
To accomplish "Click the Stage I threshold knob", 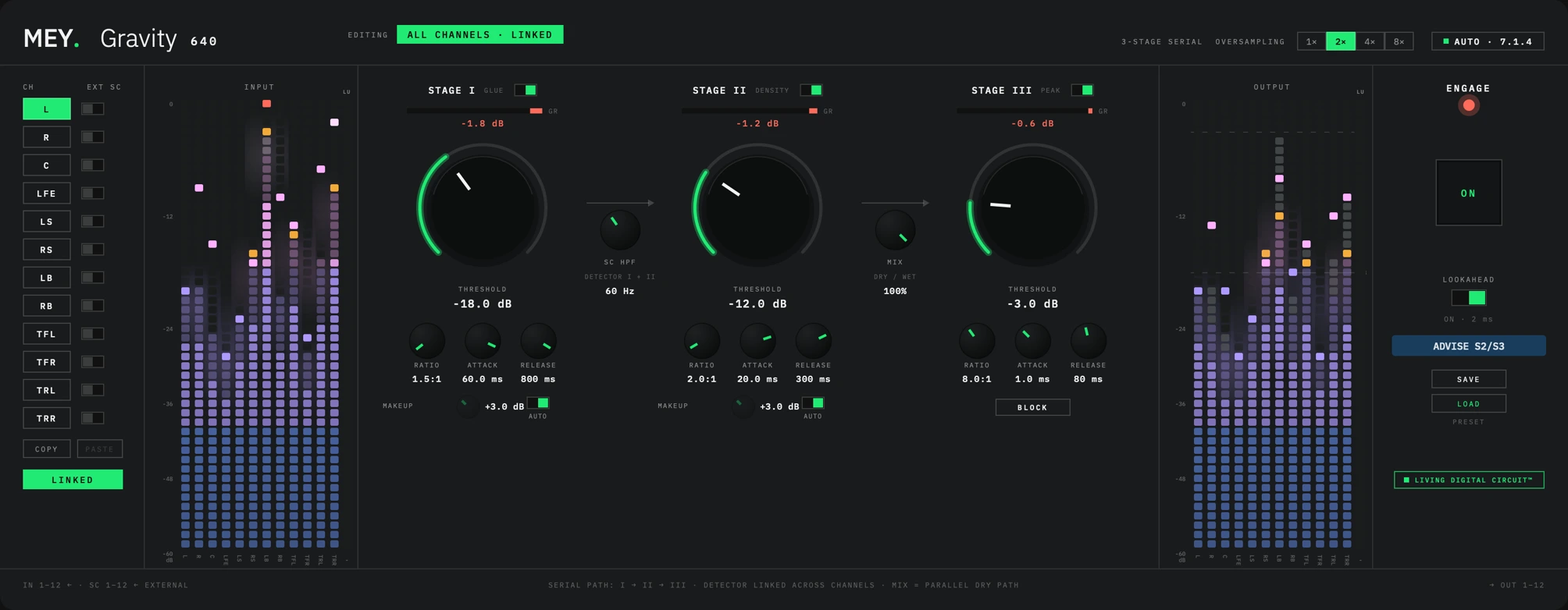I will pos(483,207).
